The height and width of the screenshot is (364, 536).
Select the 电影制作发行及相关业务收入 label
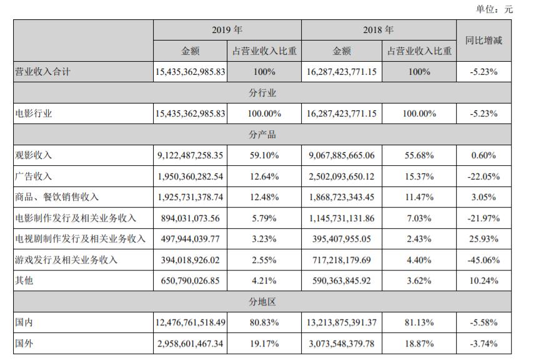76,218
